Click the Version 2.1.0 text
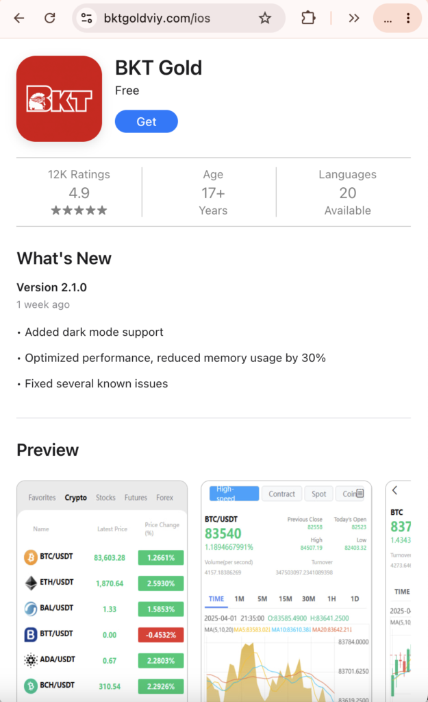This screenshot has width=428, height=702. (51, 287)
